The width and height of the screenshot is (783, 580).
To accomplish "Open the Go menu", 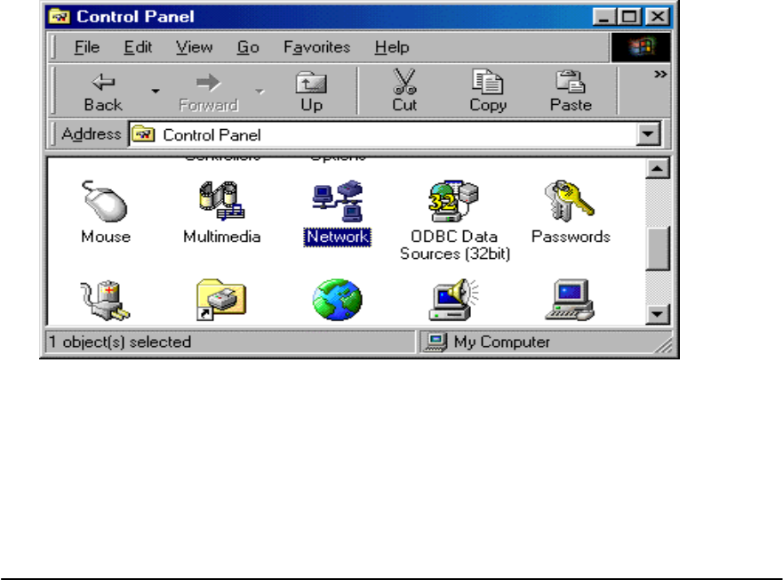I will [x=248, y=47].
